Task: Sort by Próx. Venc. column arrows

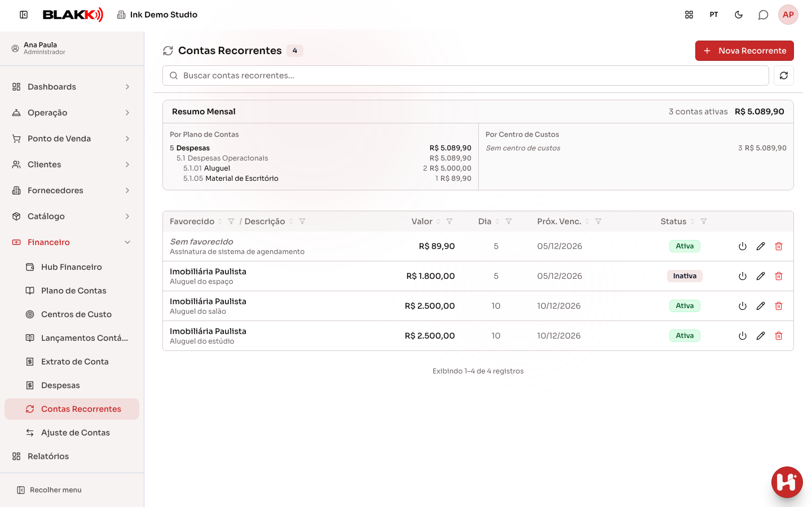Action: pos(587,221)
